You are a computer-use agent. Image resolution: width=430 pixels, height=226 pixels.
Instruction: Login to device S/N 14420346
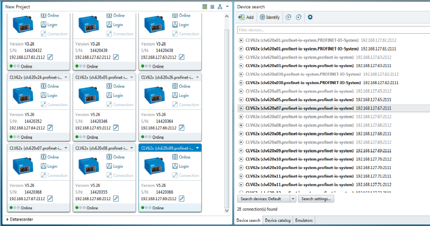click(x=115, y=95)
